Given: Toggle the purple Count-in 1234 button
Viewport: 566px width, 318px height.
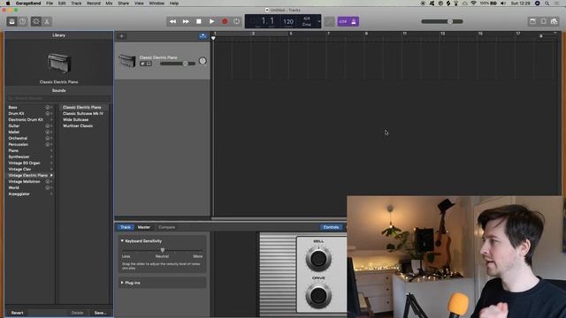Looking at the screenshot, I should point(343,21).
